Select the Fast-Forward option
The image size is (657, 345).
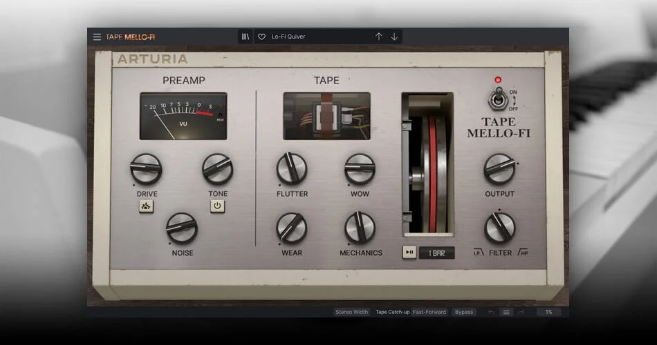pyautogui.click(x=429, y=312)
